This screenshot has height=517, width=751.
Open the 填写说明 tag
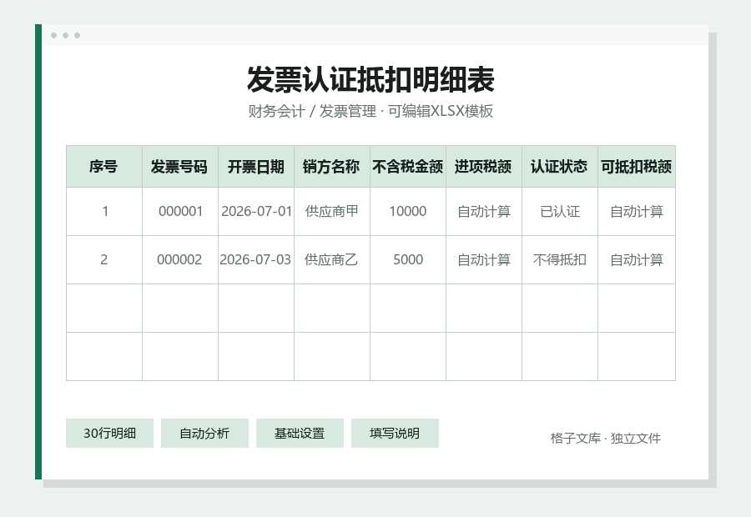[x=395, y=434]
